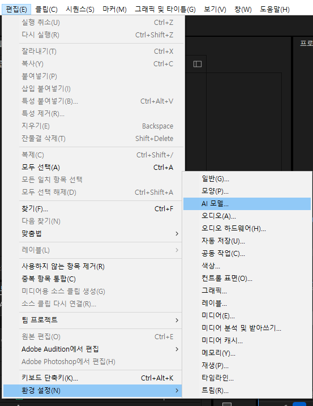Select 사용하지 않는 항목 제거(R)

(x=93, y=267)
